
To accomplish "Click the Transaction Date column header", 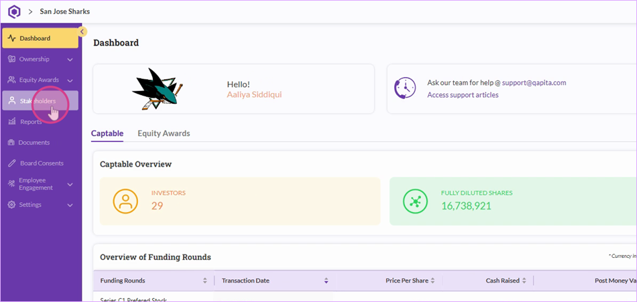I will (245, 281).
